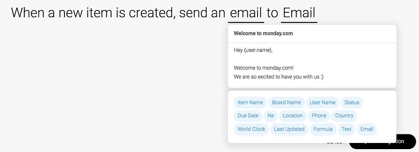Add the Status column chip
Screen dimensions: 419x152
point(352,103)
